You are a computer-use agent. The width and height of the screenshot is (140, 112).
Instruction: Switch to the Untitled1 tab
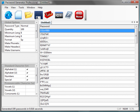pyautogui.click(x=46, y=22)
